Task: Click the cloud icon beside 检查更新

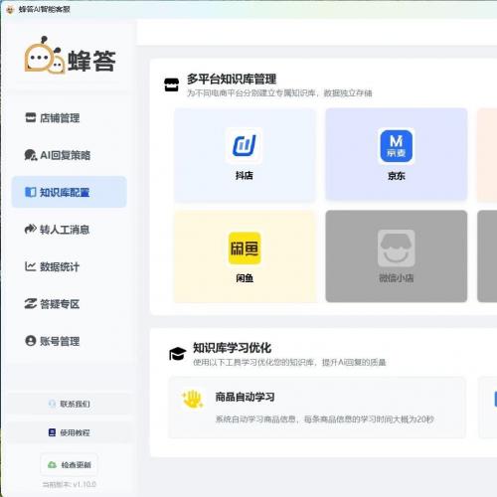Action: tap(53, 465)
